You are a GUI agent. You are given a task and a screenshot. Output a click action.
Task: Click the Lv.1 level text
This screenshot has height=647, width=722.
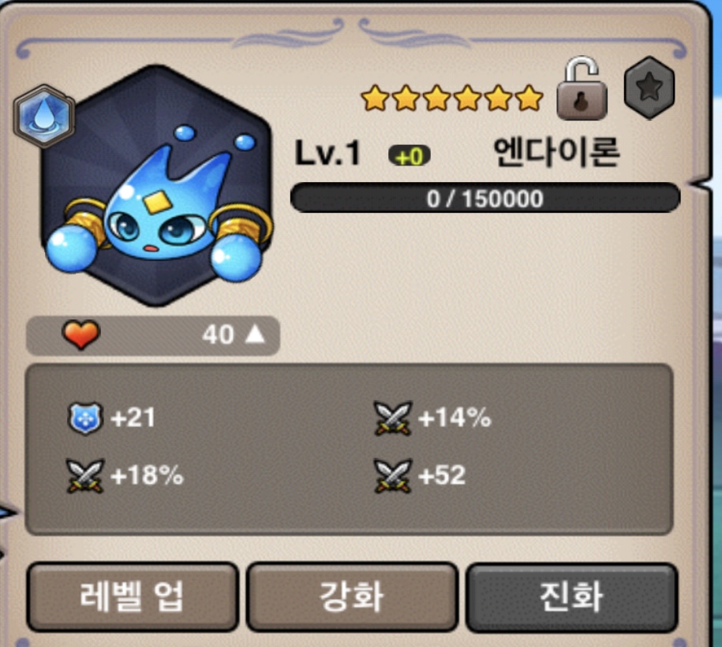(x=327, y=153)
